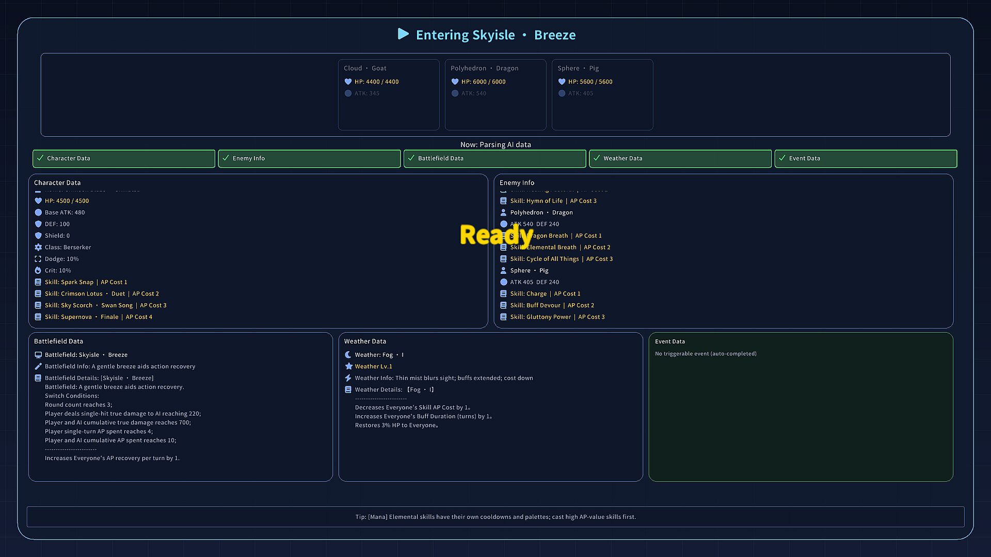The height and width of the screenshot is (557, 991).
Task: Click the heart icon in the Sphere Pig card
Action: click(x=562, y=81)
